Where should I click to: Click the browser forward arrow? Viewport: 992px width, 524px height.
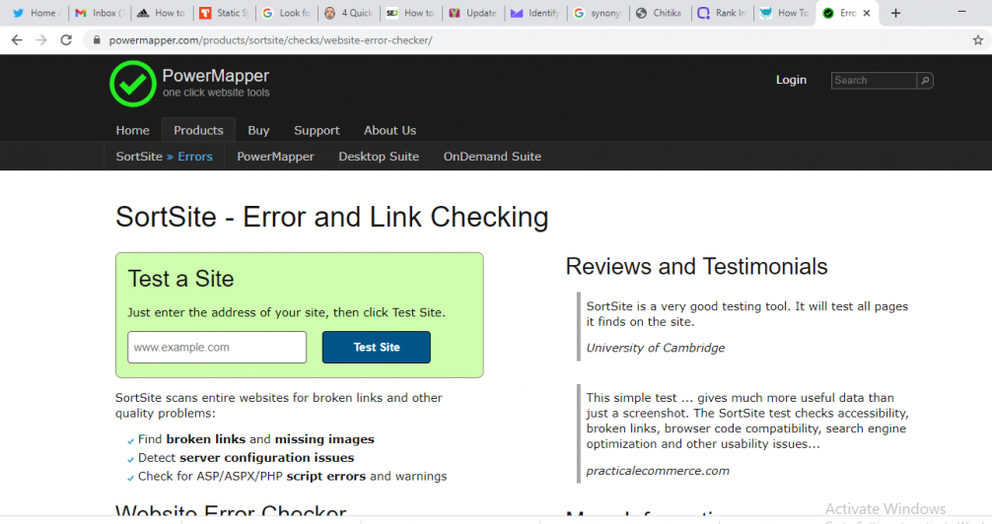(41, 39)
